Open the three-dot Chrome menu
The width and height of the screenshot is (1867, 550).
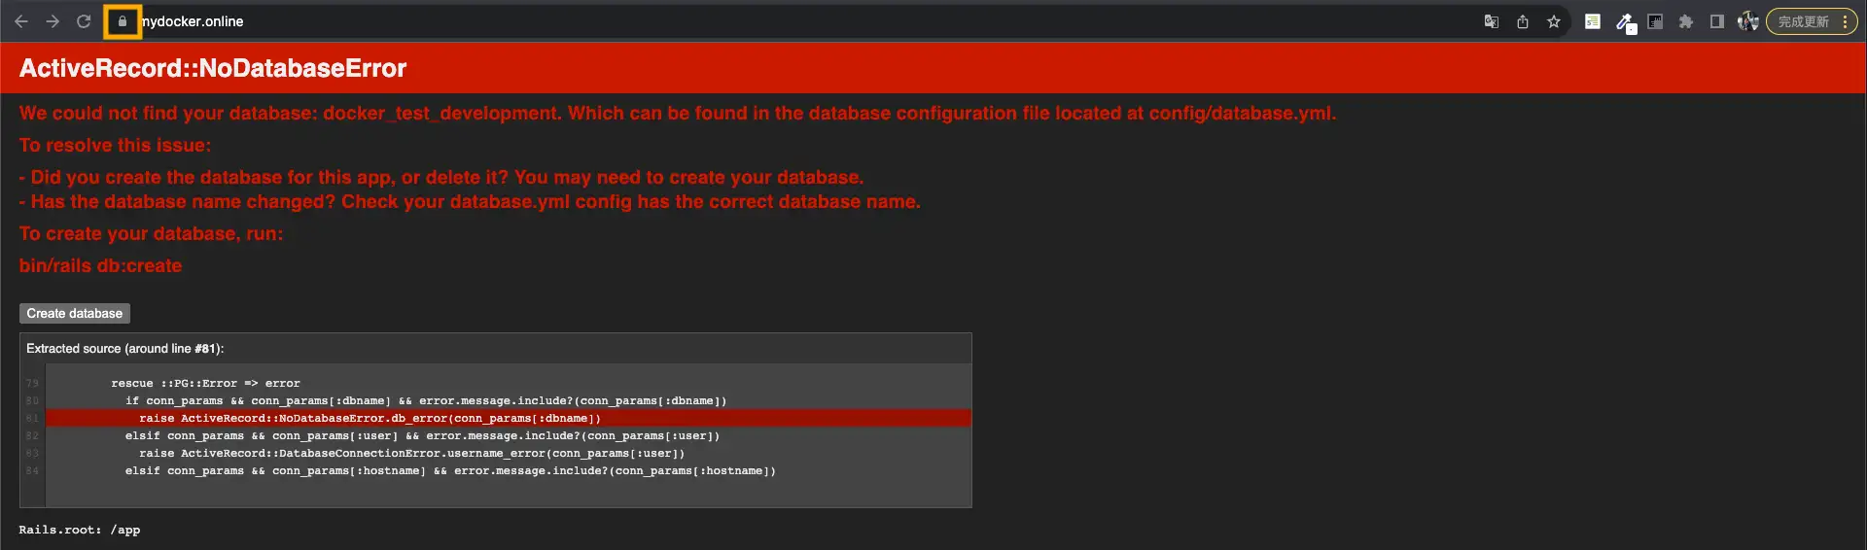pyautogui.click(x=1845, y=21)
